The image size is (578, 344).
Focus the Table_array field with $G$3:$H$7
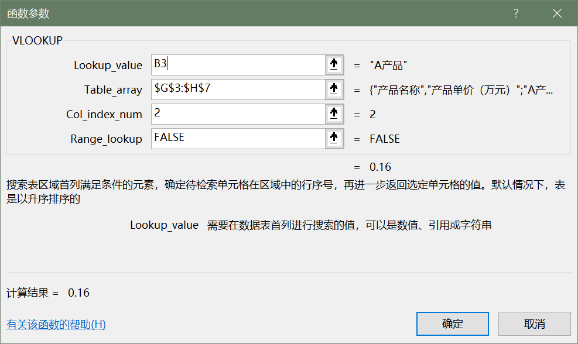[237, 90]
